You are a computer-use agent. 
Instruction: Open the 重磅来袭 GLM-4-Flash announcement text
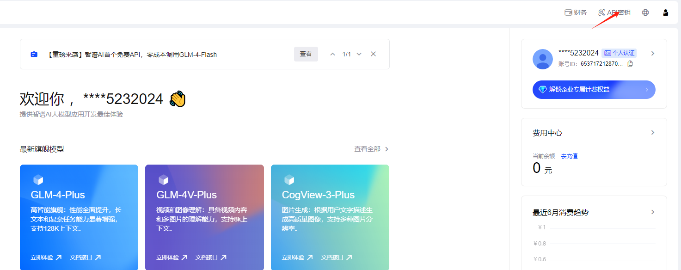[132, 55]
